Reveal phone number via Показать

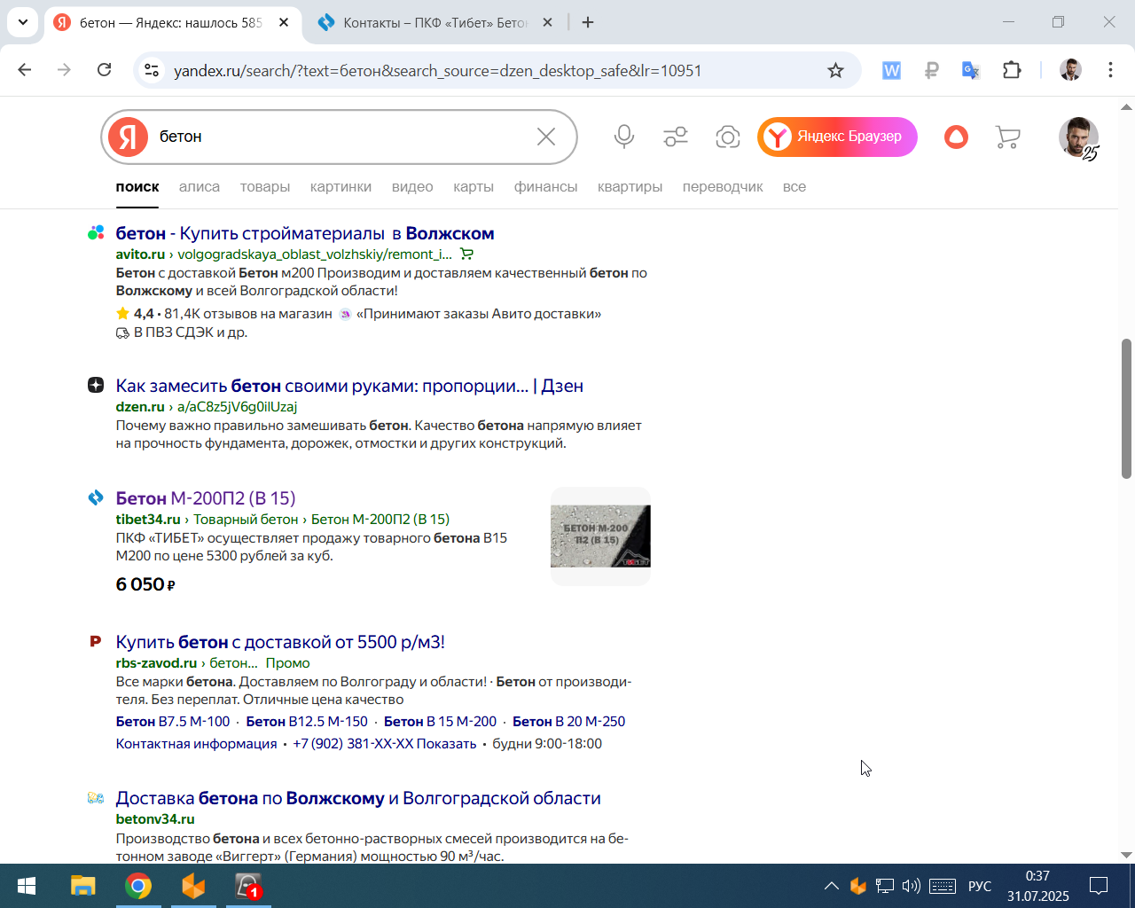click(x=446, y=744)
